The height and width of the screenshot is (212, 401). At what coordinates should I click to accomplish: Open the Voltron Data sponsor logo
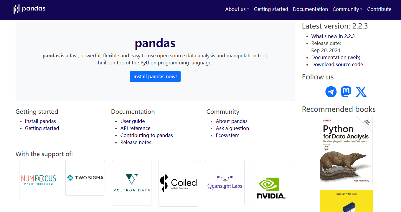(132, 183)
